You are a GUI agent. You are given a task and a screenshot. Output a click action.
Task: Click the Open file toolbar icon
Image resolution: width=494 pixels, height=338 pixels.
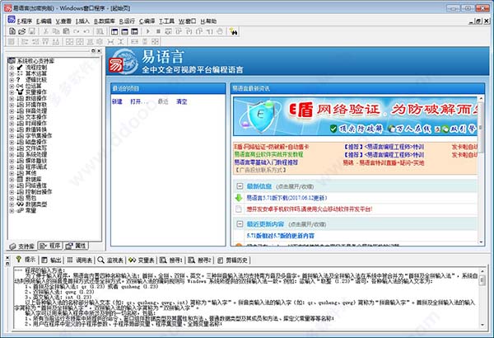[21, 31]
